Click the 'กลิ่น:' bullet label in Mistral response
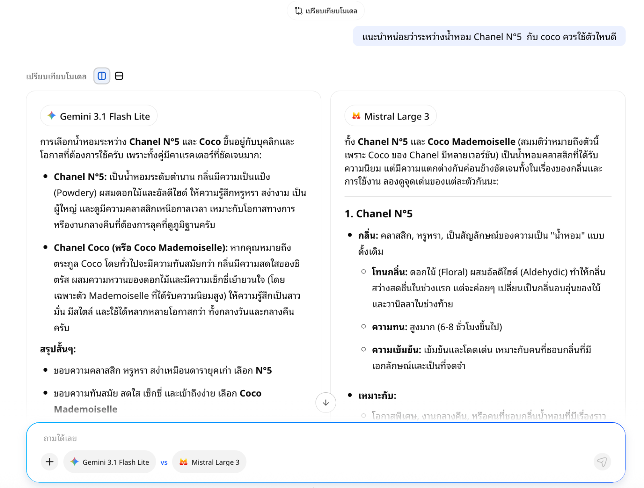This screenshot has height=488, width=644. (x=368, y=235)
